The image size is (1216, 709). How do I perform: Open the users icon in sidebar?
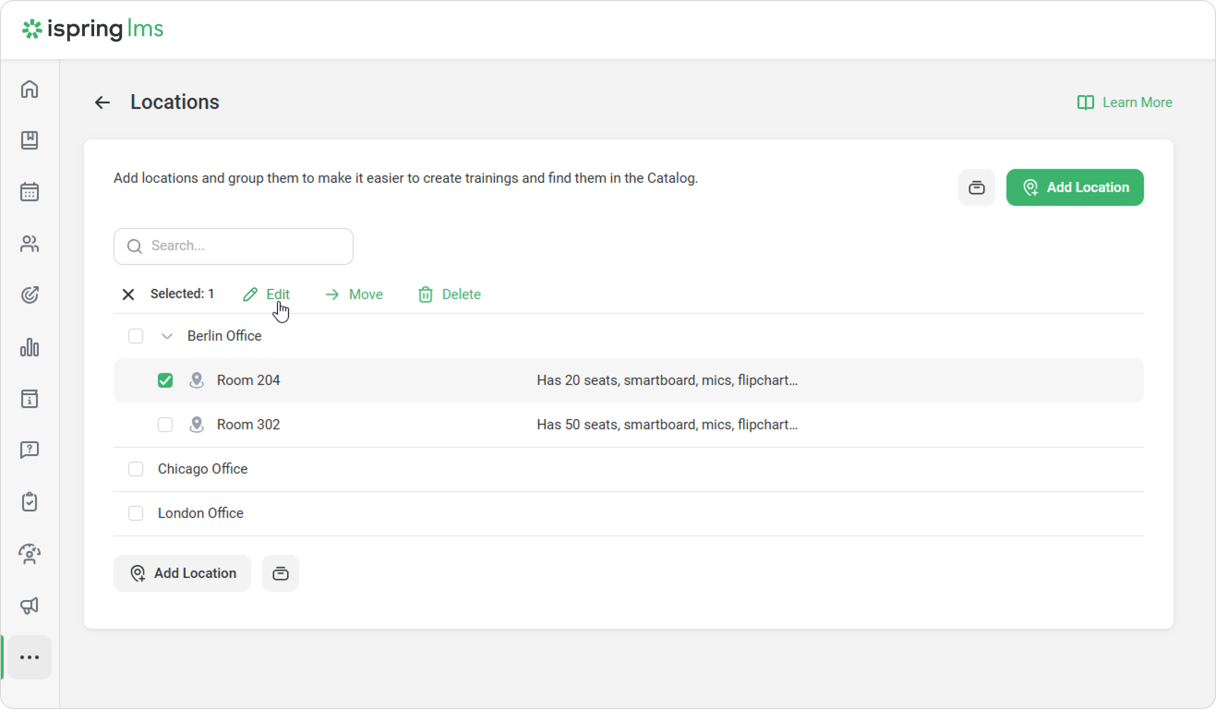tap(30, 244)
